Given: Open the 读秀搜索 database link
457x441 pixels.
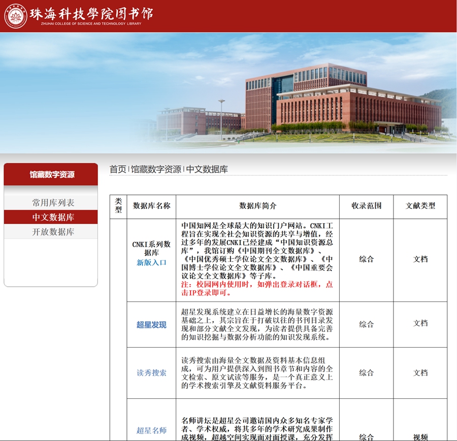Looking at the screenshot, I should tap(151, 373).
